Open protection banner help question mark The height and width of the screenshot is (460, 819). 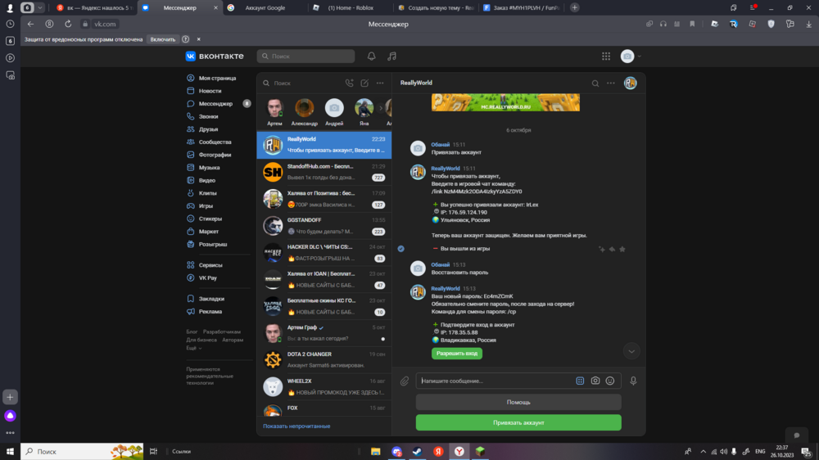(x=185, y=39)
